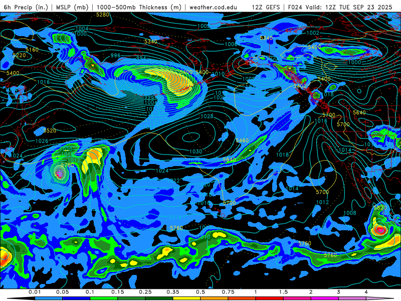The image size is (401, 301).
Task: Click the '5520' thickness contour label
Action: [50, 130]
